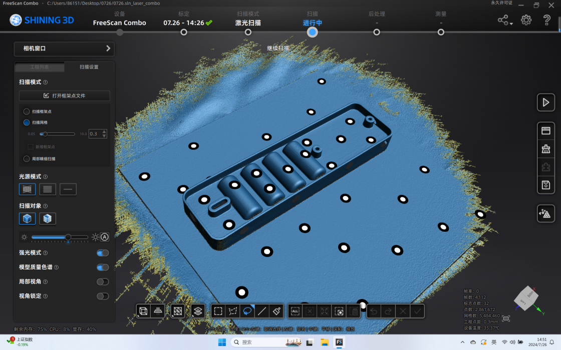Viewport: 561px width, 350px height.
Task: Click the Select All icon
Action: point(295,311)
